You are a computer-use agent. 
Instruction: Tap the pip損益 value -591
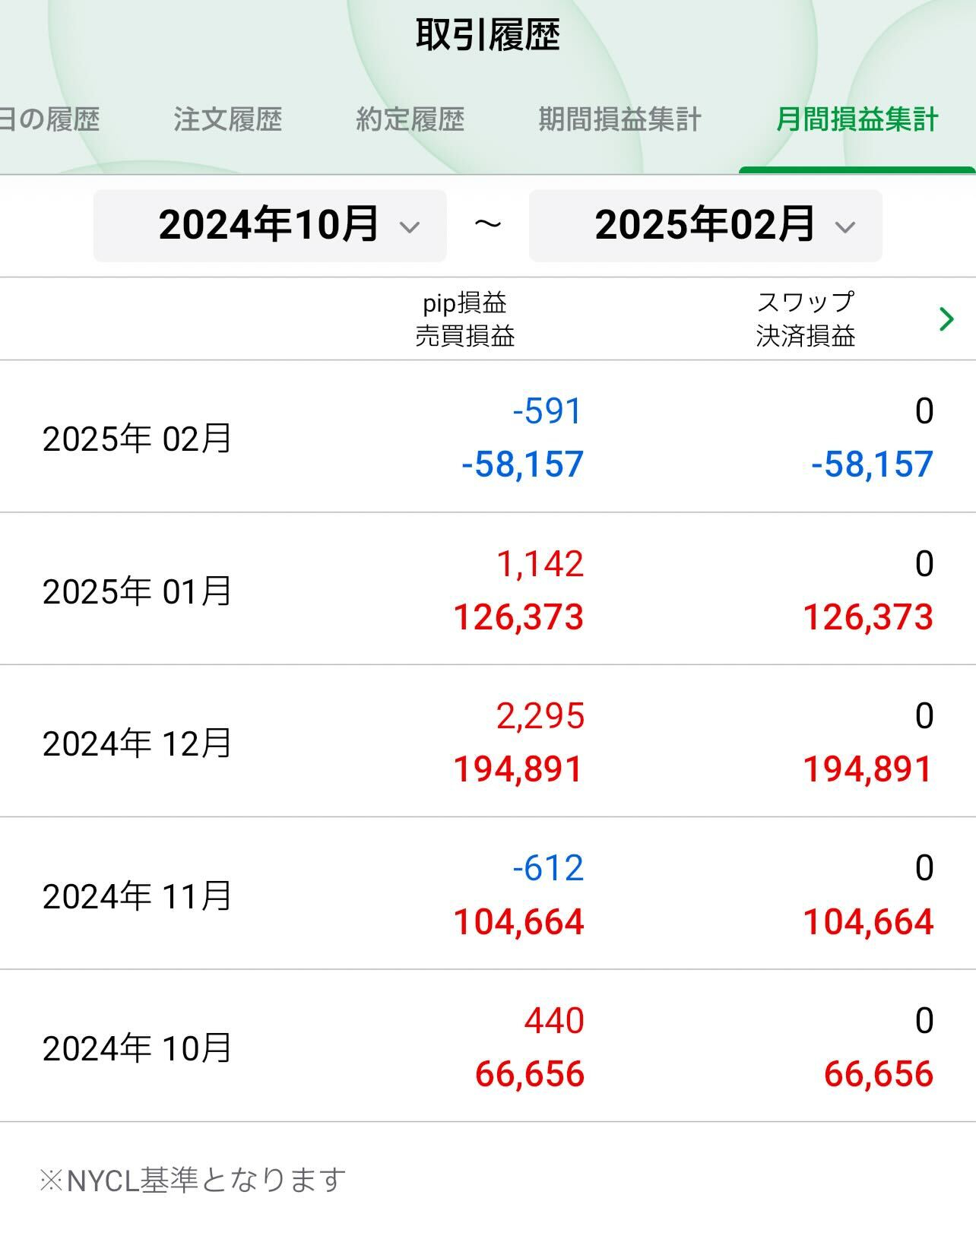click(547, 411)
